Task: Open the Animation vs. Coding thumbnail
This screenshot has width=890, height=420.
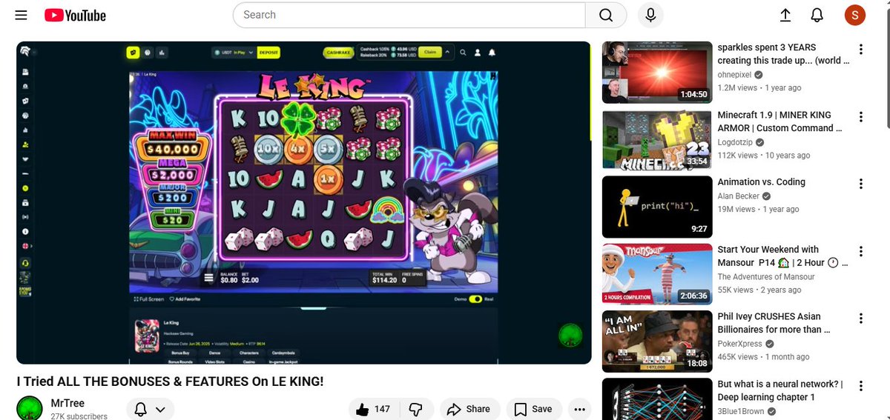Action: 656,207
